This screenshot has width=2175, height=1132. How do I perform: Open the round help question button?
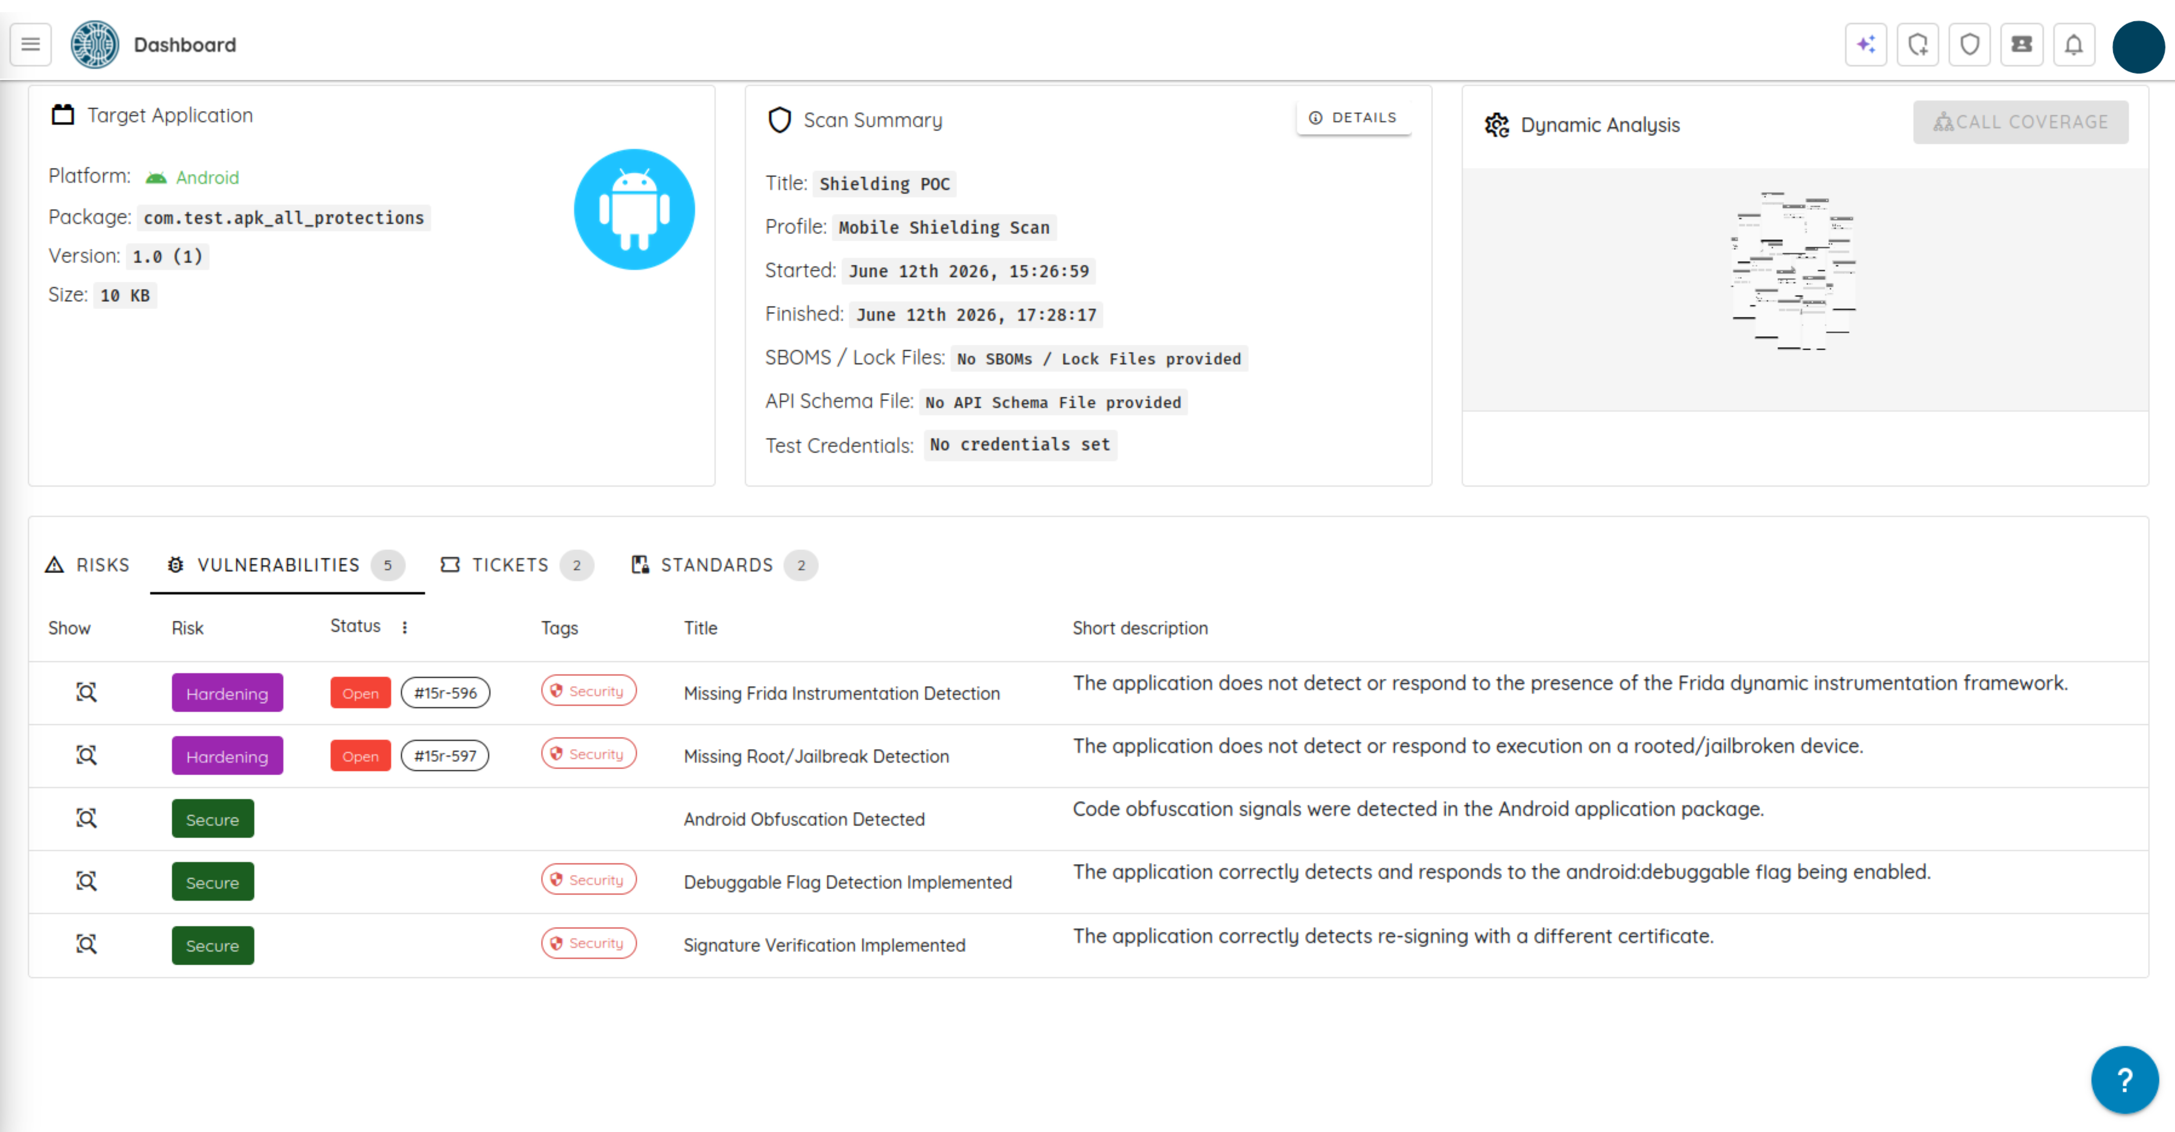[x=2125, y=1079]
